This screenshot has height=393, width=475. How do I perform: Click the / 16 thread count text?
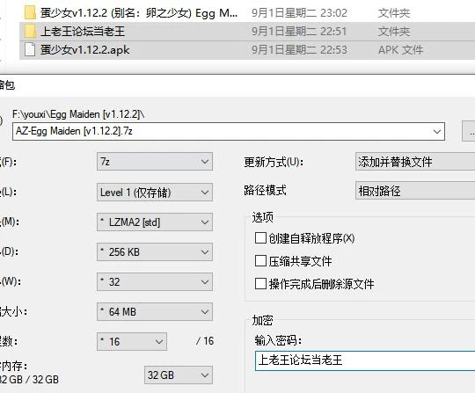pos(205,341)
